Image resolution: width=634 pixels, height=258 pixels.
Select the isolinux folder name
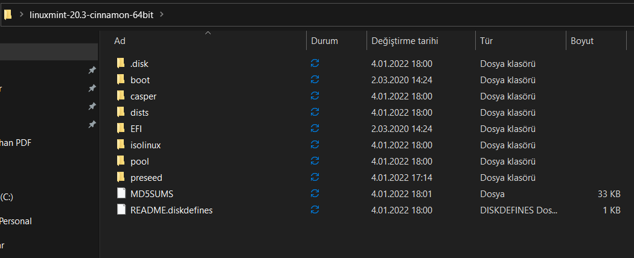click(x=145, y=145)
